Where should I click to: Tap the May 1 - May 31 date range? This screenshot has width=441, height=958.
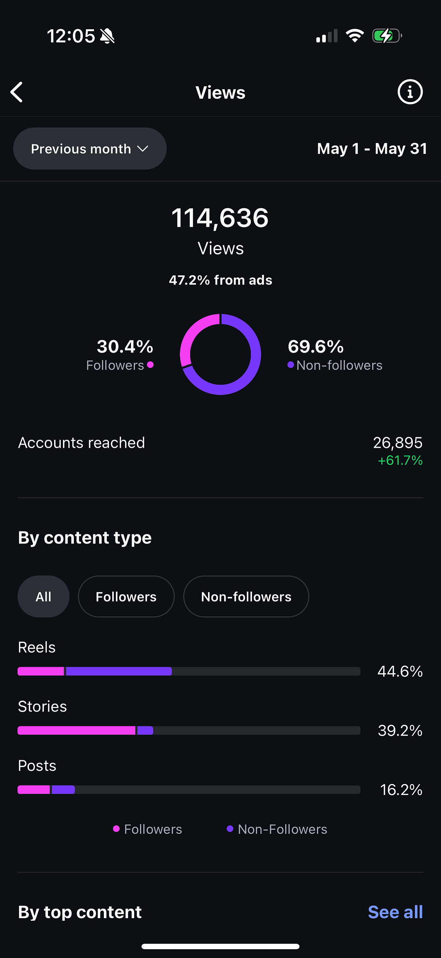[x=372, y=149]
